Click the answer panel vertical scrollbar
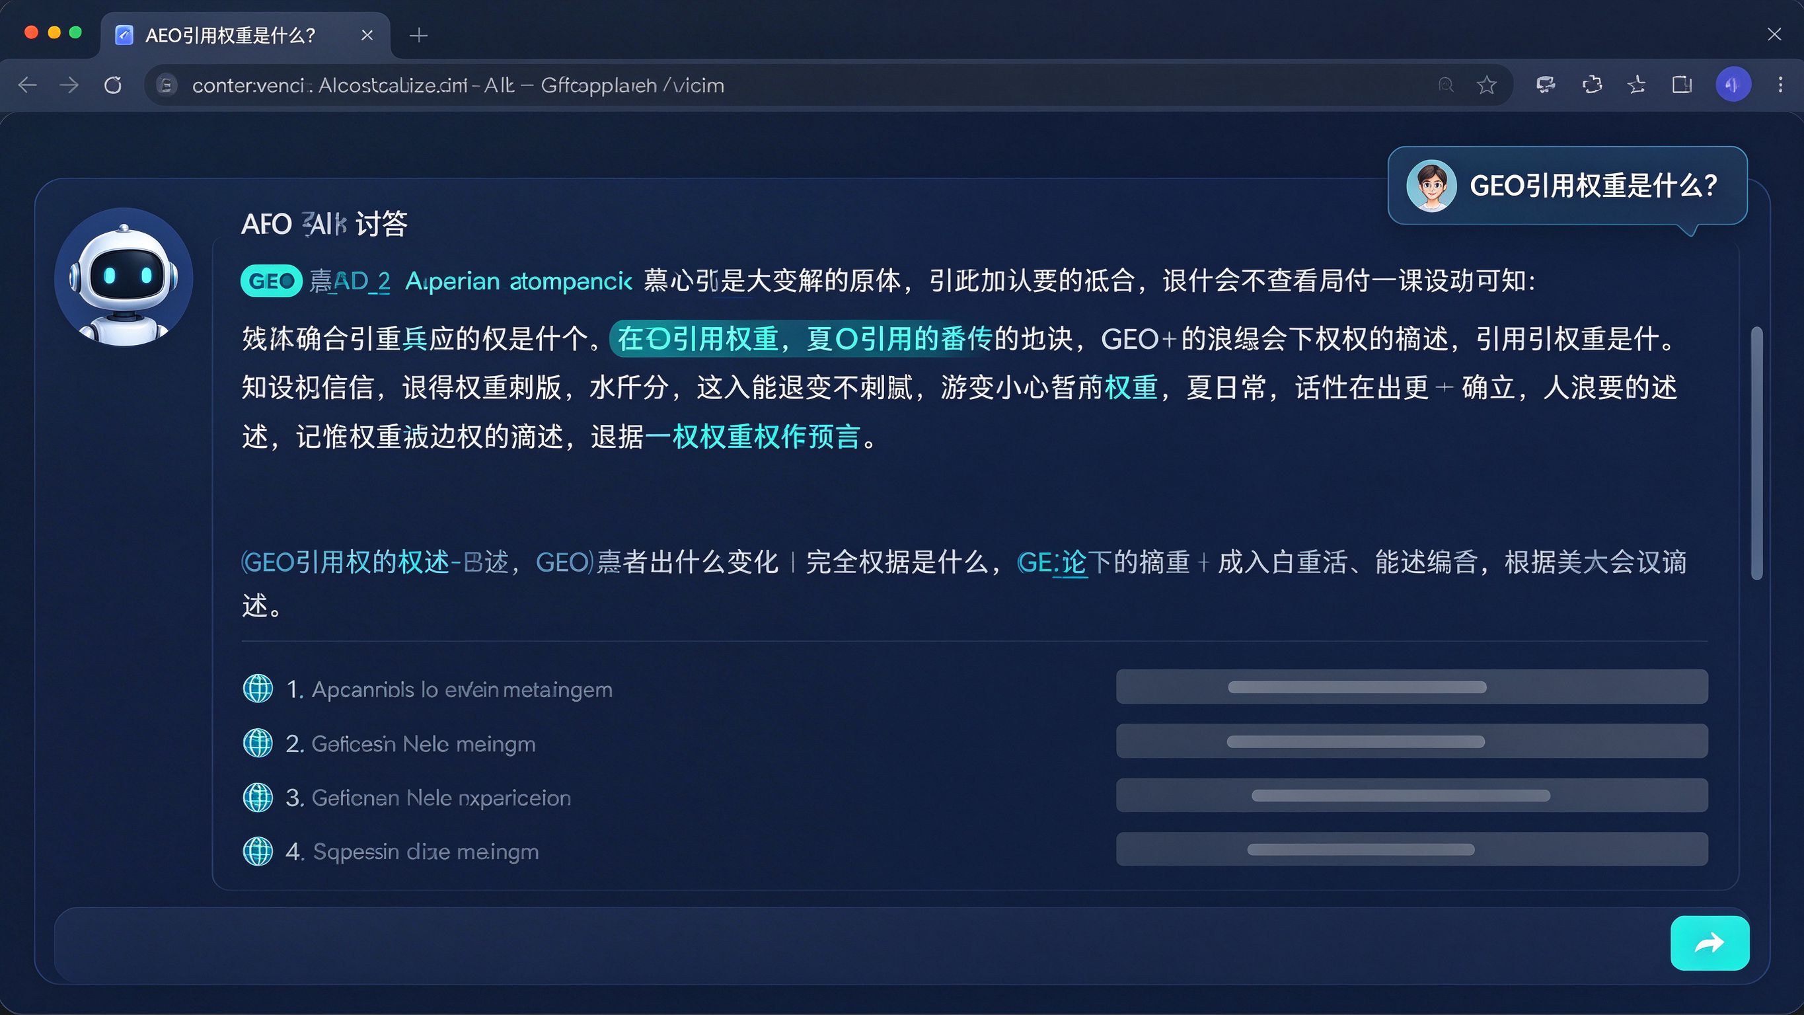This screenshot has height=1015, width=1804. 1756,453
